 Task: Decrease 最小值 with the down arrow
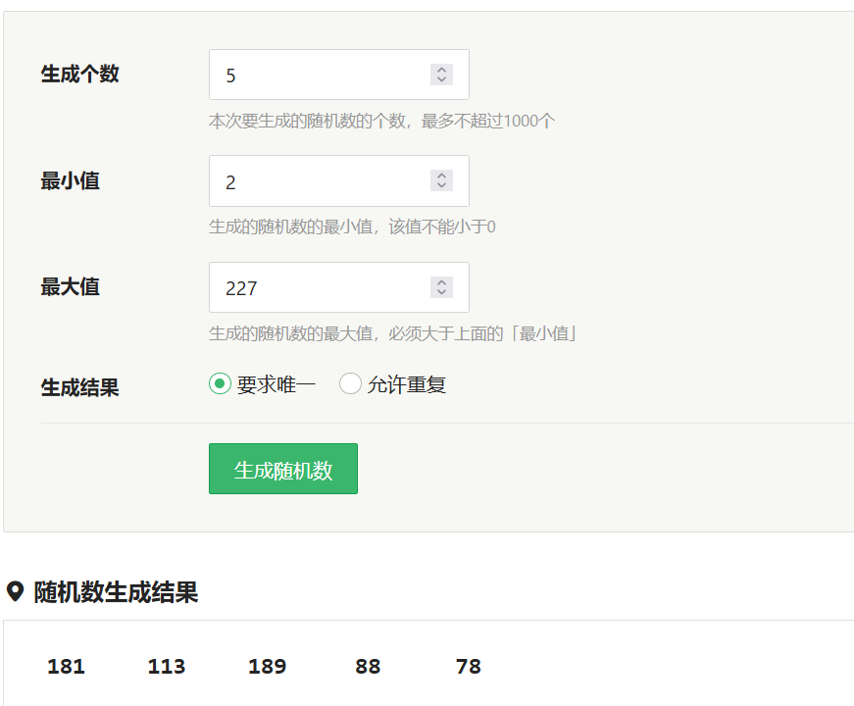[x=441, y=185]
